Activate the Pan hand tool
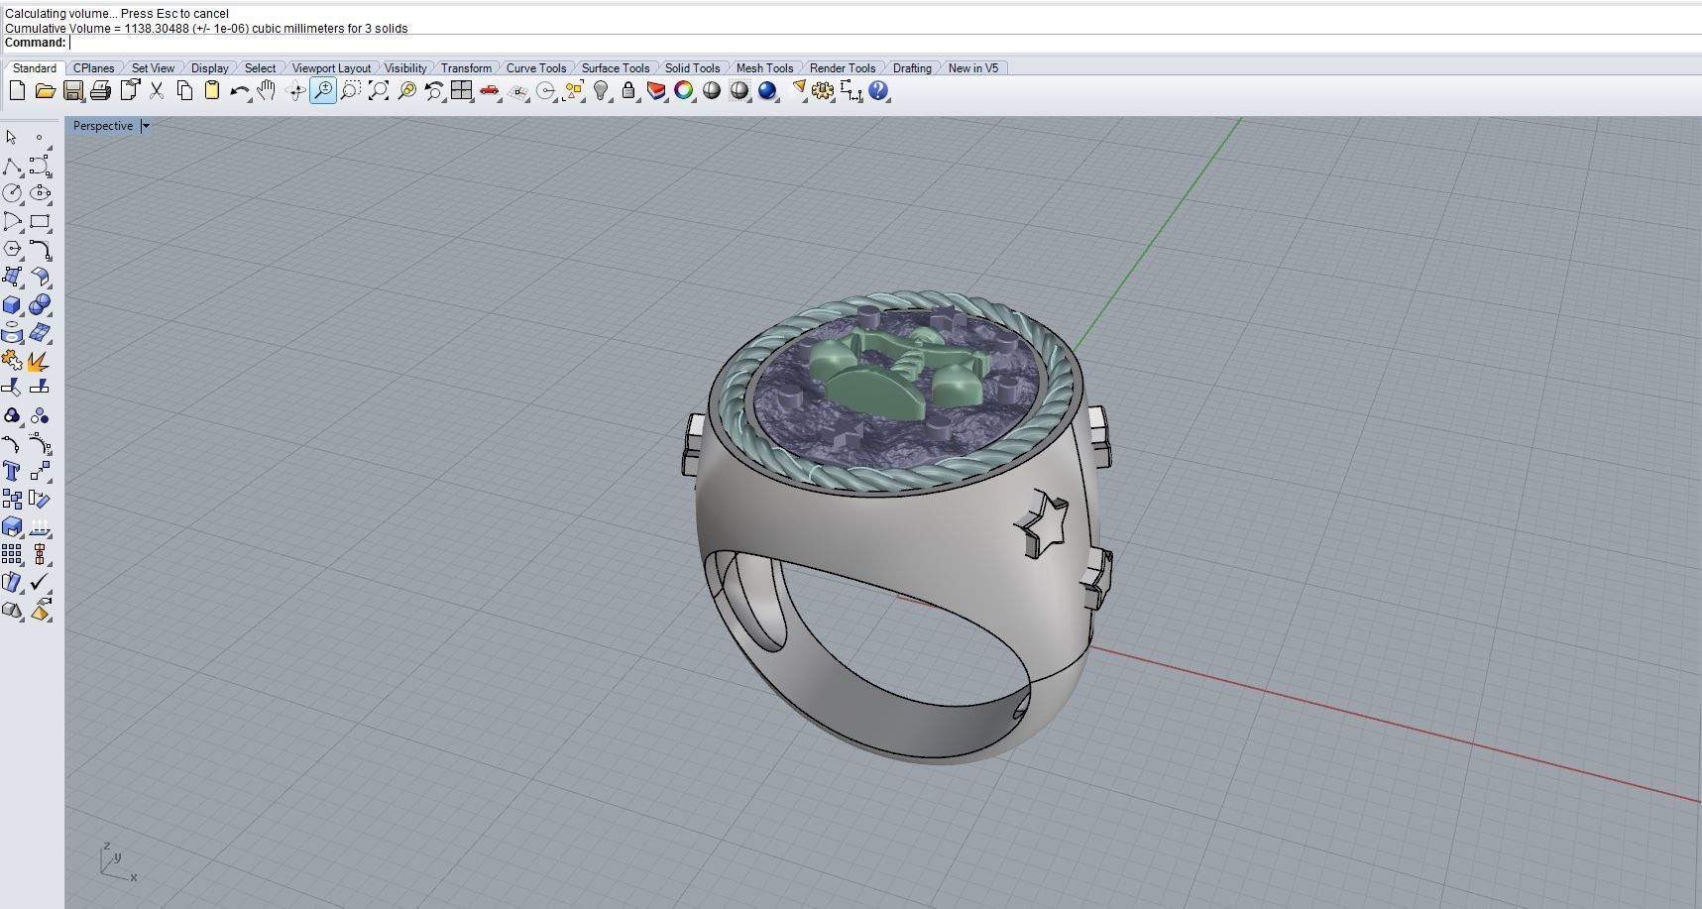1702x909 pixels. coord(267,91)
